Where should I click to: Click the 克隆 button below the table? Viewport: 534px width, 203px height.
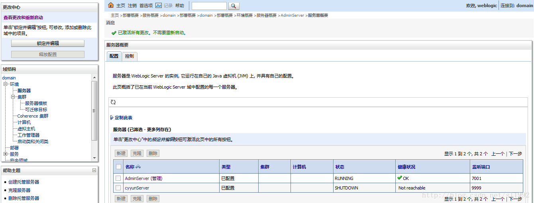tap(137, 199)
